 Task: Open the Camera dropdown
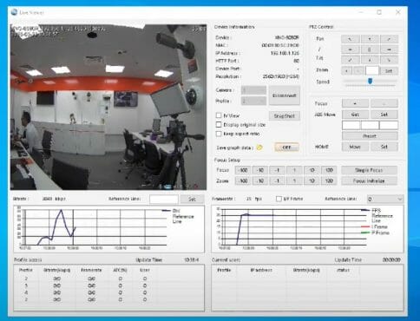[253, 90]
